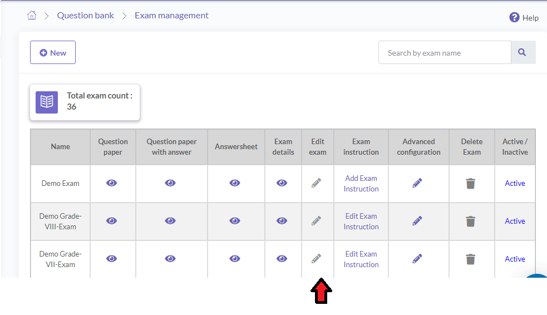This screenshot has width=547, height=315.
Task: Edit Demo Grade-VIII-Exam with pencil icon
Action: pos(317,221)
